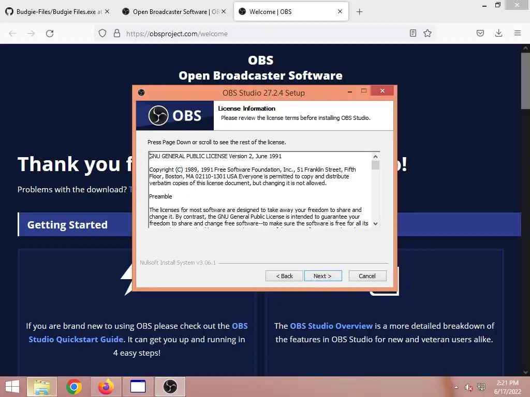Focus the obsproject.com address bar
This screenshot has width=530, height=397.
[263, 34]
